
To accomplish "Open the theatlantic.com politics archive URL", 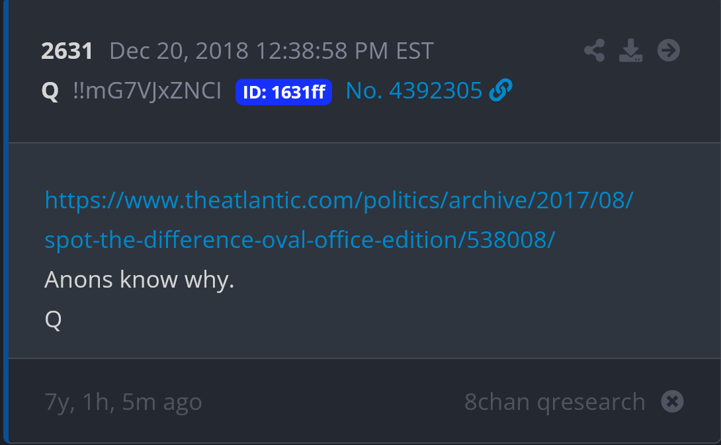I will click(339, 200).
